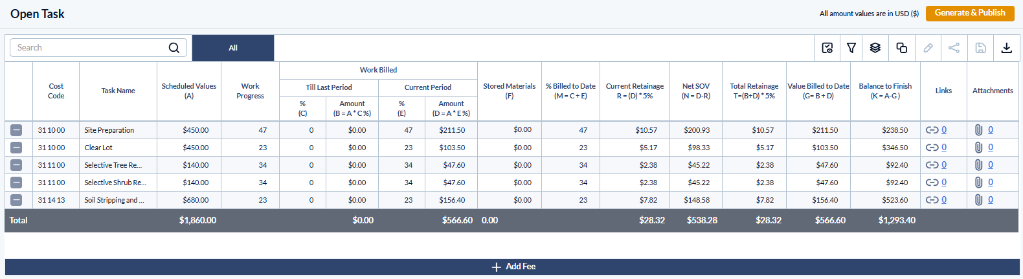Click the minus button for Soil Stripping row
This screenshot has width=1023, height=279.
click(16, 200)
